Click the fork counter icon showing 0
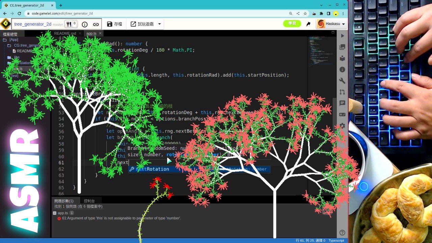The image size is (432, 243). (x=71, y=24)
